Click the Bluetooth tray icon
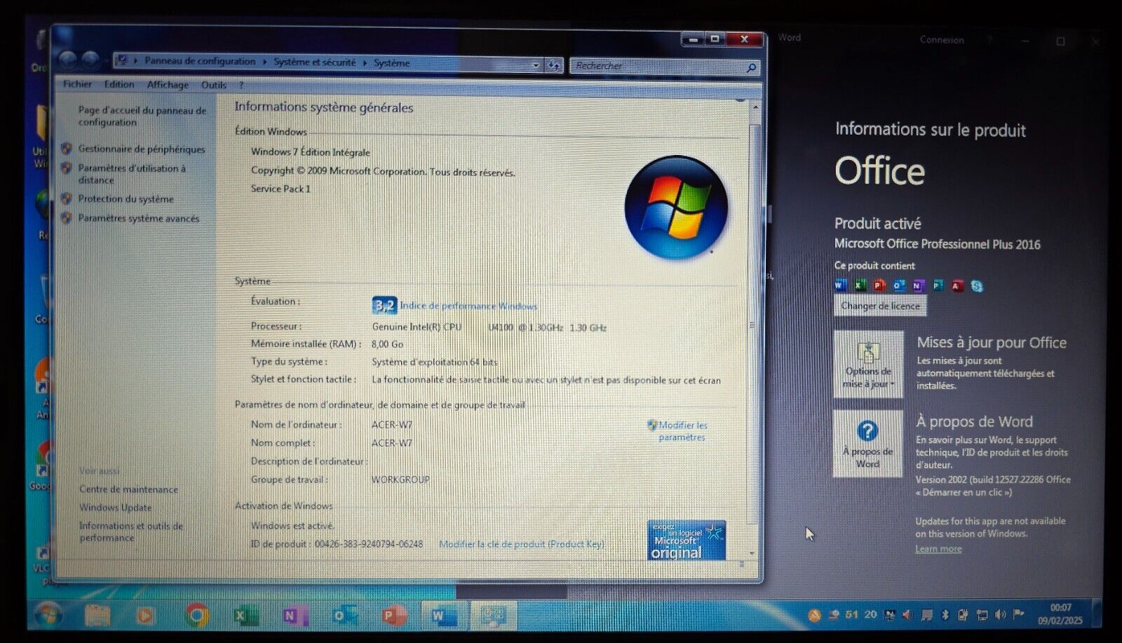Screen dimensions: 1122x643 pyautogui.click(x=945, y=615)
